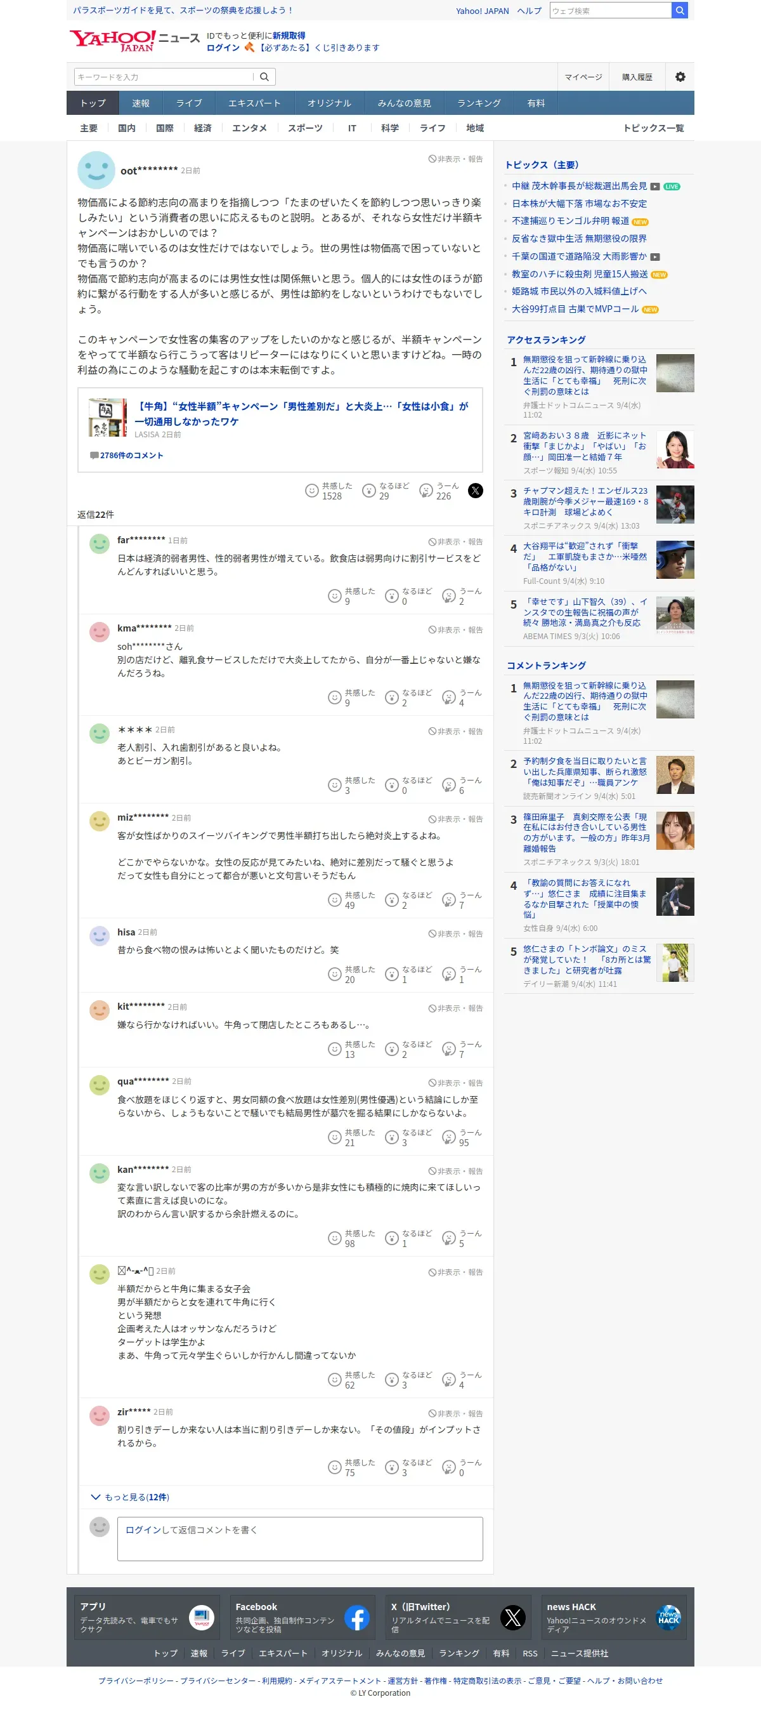
Task: Open 購入履歴
Action: coord(637,77)
